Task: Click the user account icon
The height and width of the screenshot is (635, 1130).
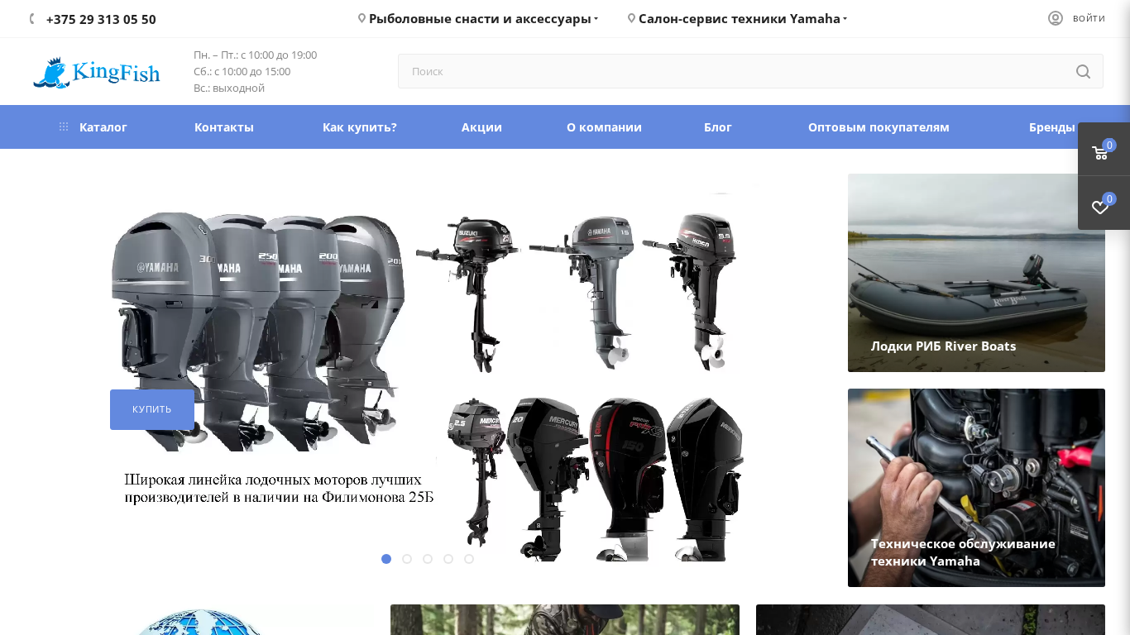Action: (x=1056, y=18)
